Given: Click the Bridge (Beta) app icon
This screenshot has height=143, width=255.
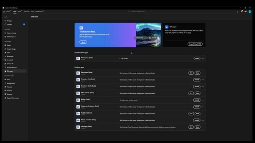Looking at the screenshot, I should [78, 100].
